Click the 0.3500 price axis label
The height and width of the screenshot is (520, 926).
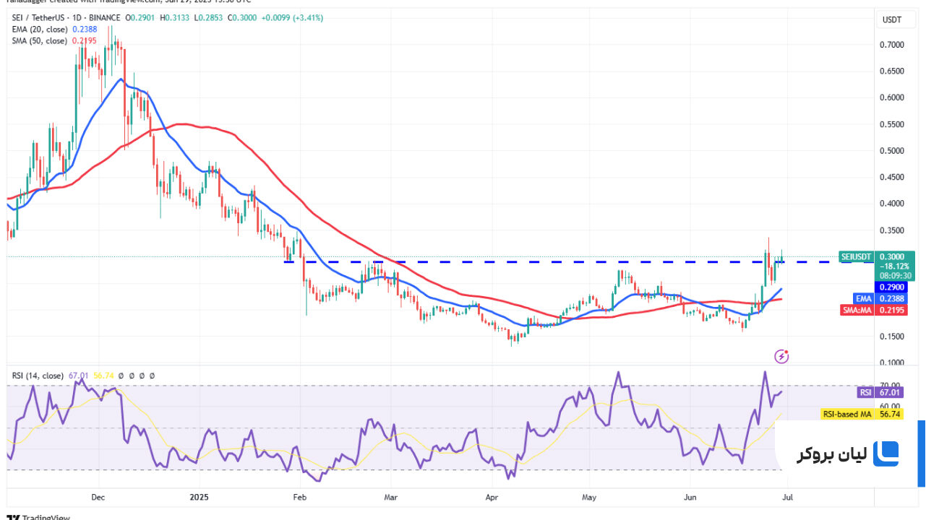pyautogui.click(x=892, y=230)
